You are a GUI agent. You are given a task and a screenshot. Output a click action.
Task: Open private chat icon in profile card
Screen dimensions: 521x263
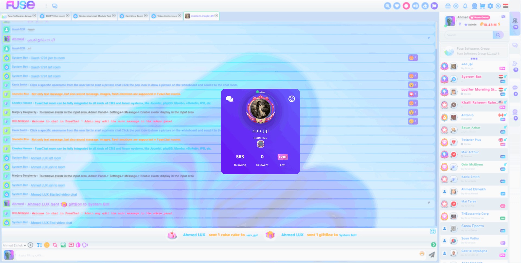click(x=230, y=99)
